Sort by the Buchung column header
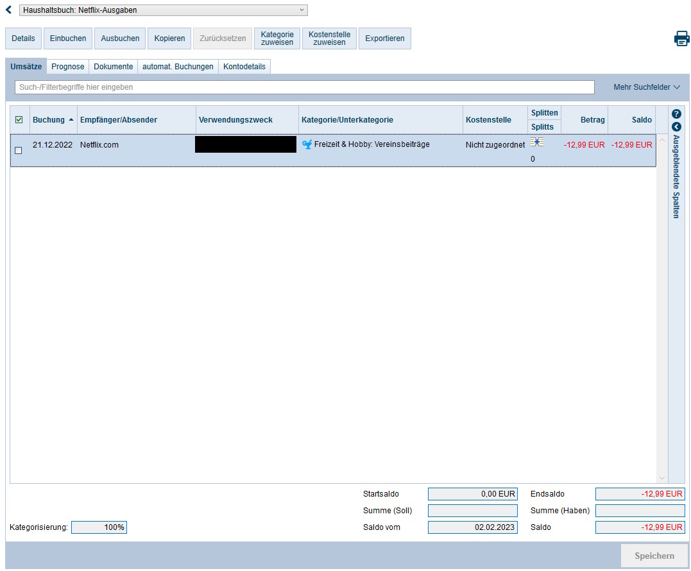 [x=53, y=120]
